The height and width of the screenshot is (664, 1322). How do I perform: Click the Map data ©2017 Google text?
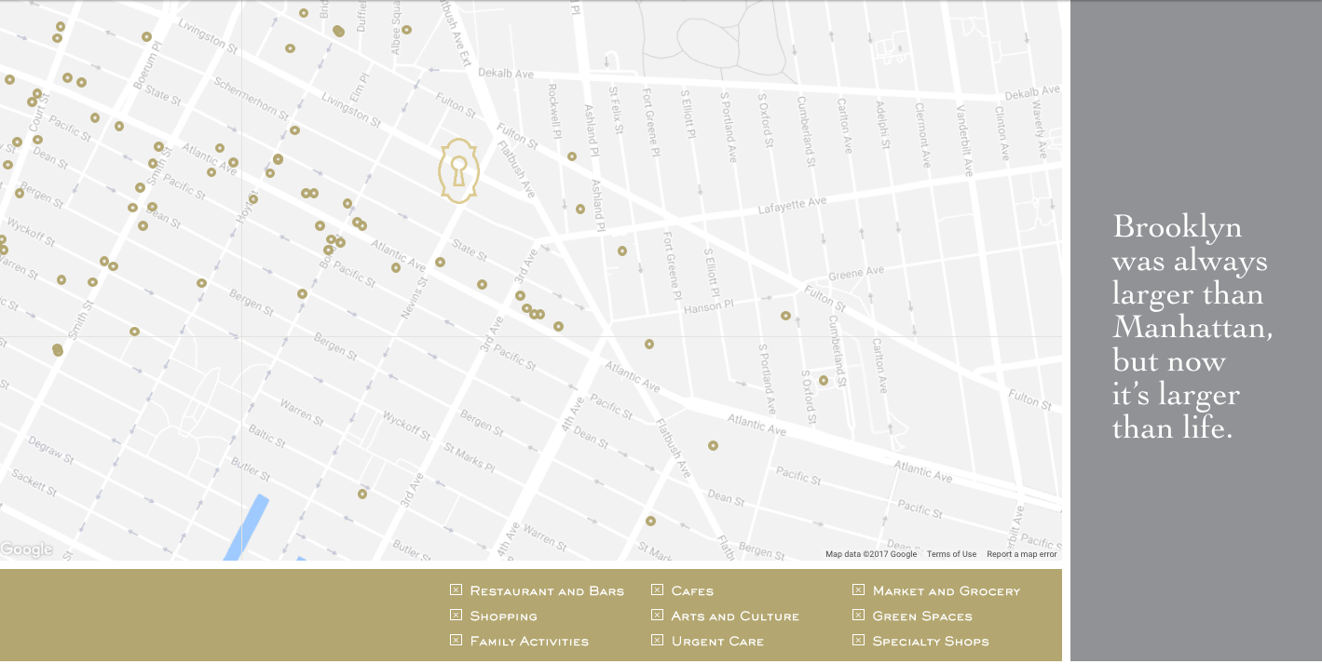(871, 554)
